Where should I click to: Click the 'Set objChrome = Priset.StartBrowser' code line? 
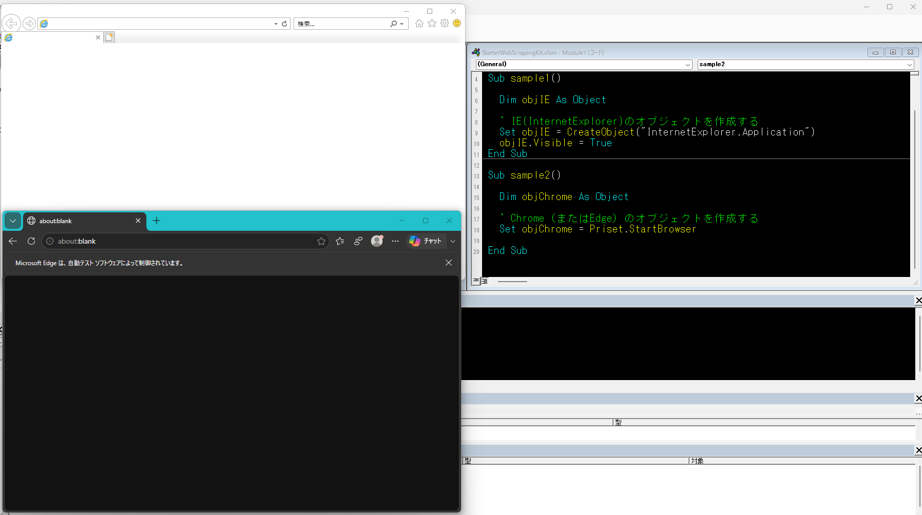click(598, 229)
